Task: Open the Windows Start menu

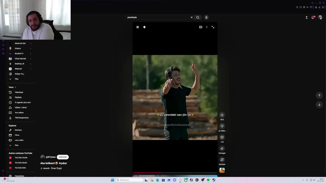Action: click(x=112, y=180)
